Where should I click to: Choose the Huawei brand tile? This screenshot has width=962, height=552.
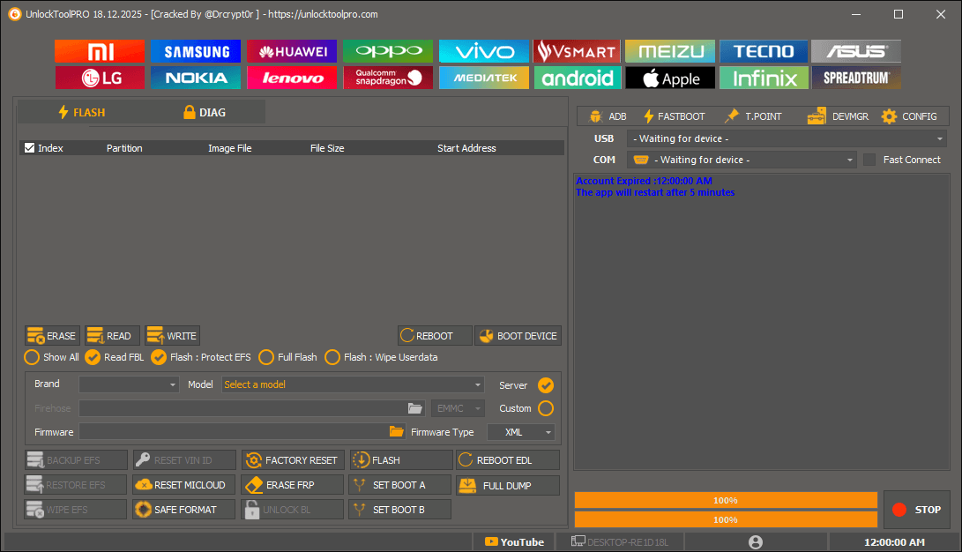point(292,51)
